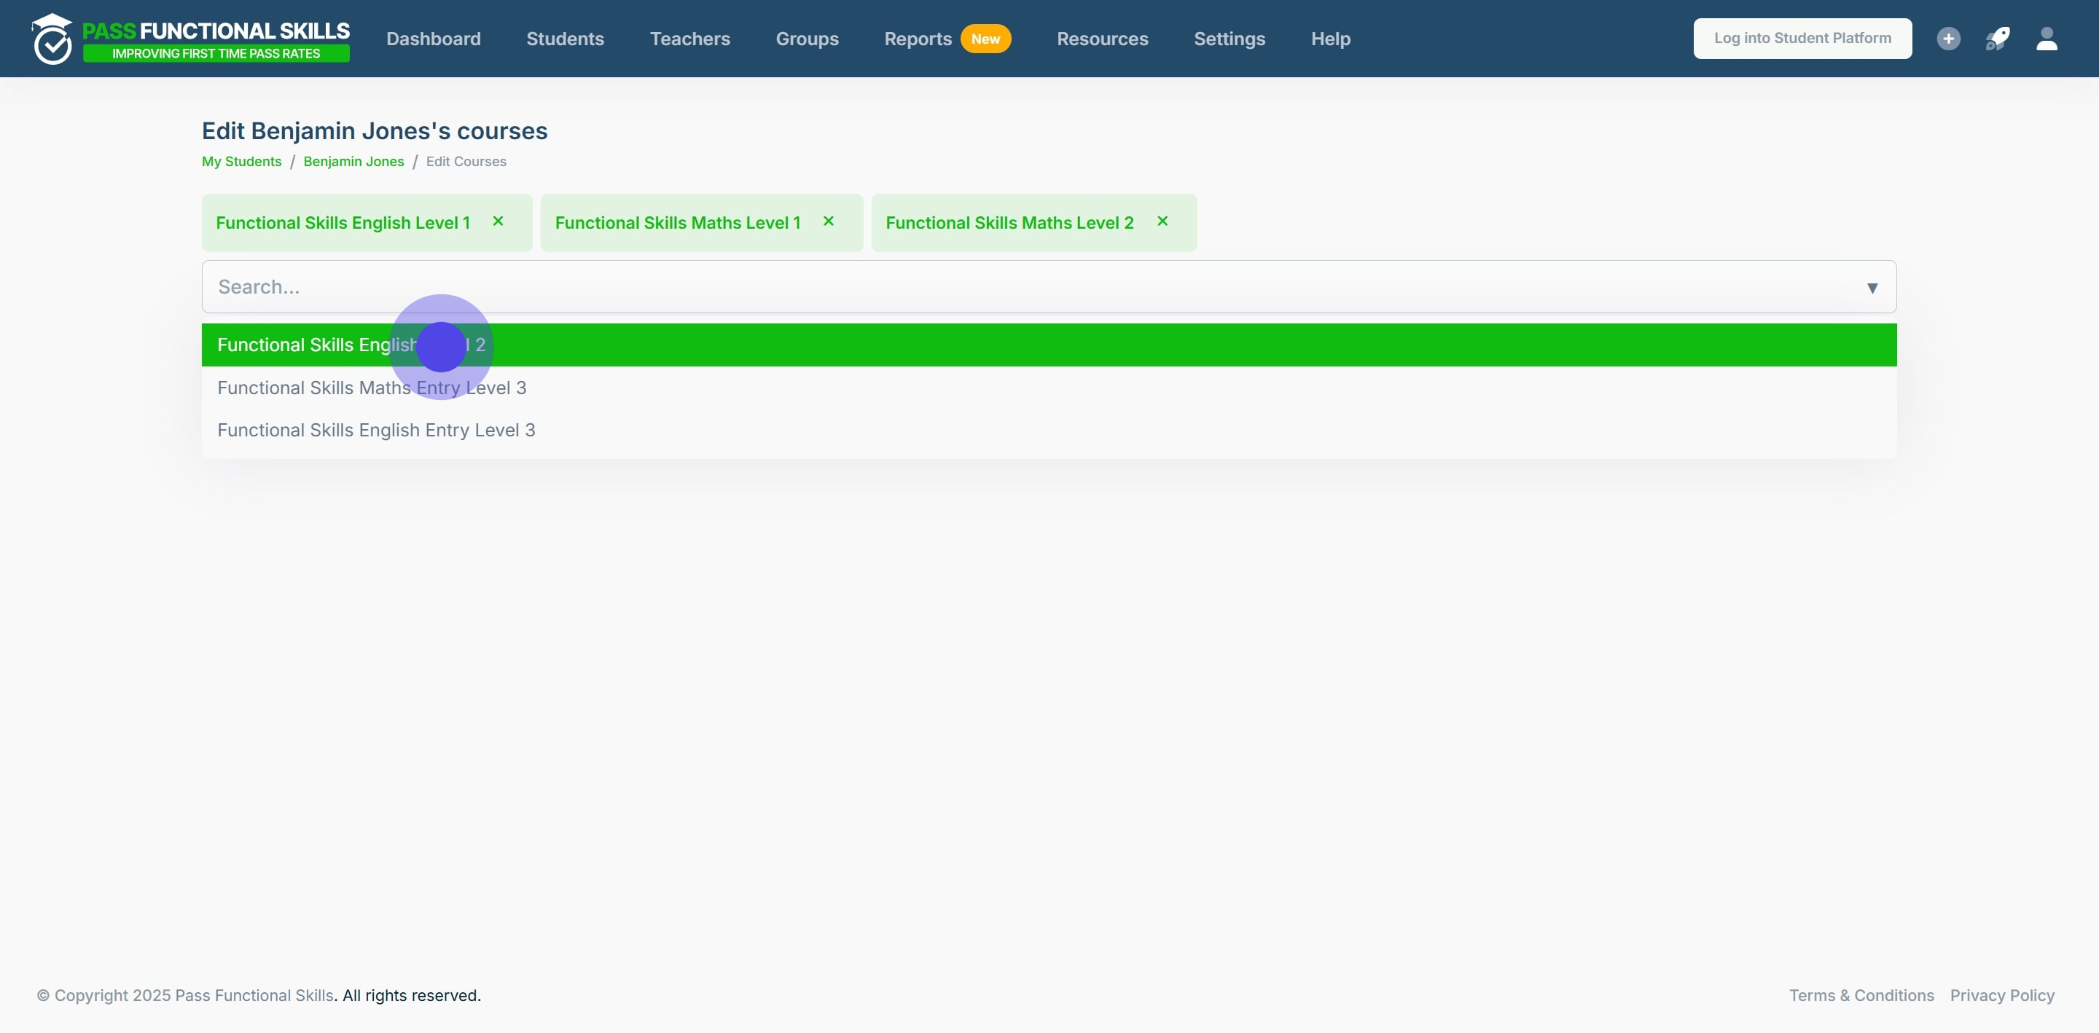Open the Reports menu

pos(918,39)
